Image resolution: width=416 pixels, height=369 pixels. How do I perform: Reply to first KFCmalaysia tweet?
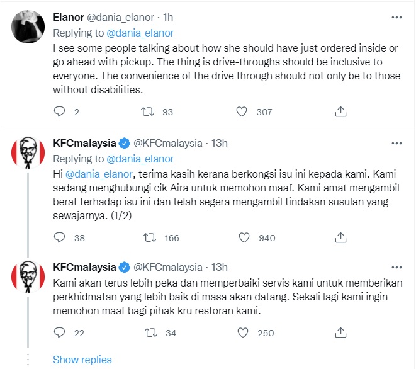point(60,237)
